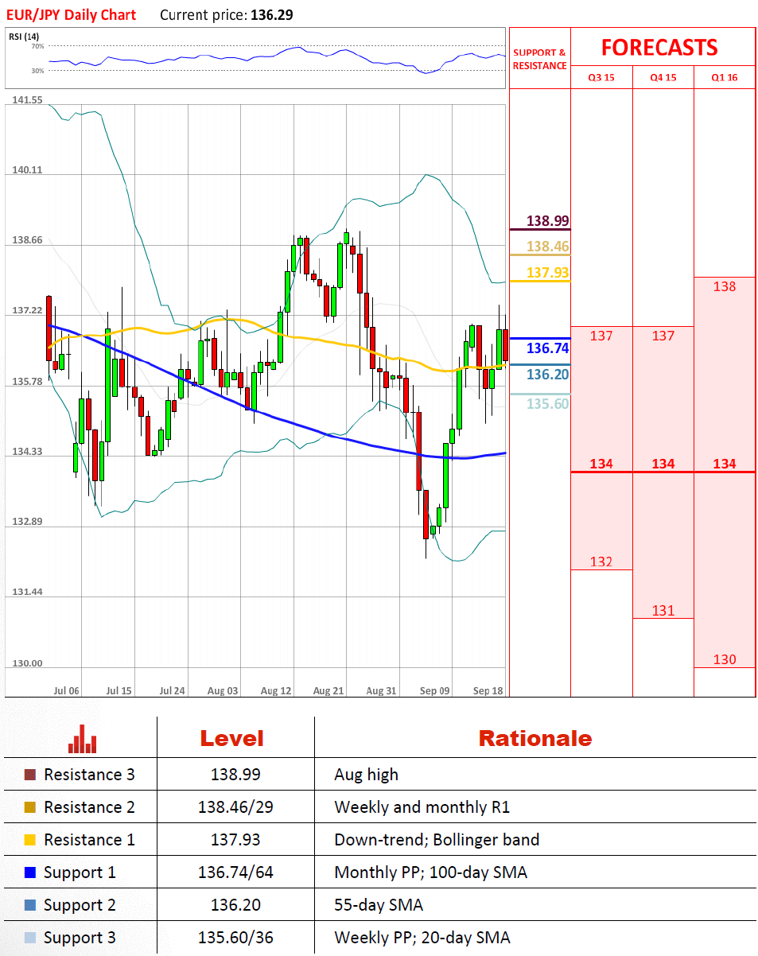Click the 131.44 price axis label
Image resolution: width=758 pixels, height=956 pixels.
(x=26, y=593)
